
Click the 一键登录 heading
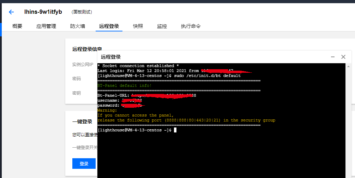[x=83, y=121]
